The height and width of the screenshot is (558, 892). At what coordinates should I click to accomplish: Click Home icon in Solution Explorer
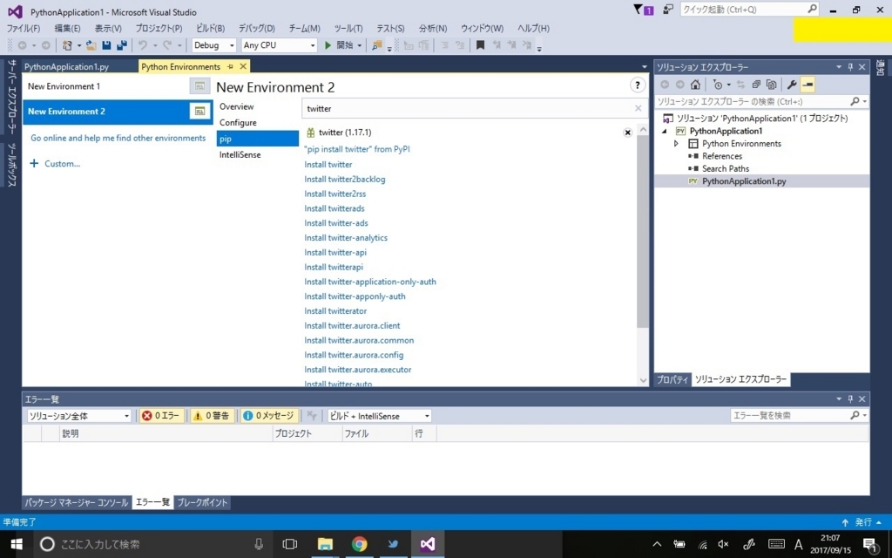695,85
